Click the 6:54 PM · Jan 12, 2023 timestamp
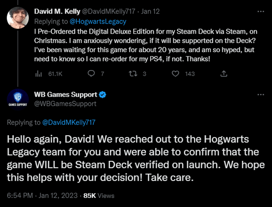272x207 pixels. pos(42,196)
